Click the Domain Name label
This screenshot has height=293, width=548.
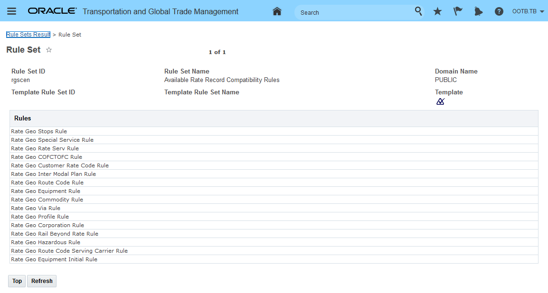[456, 71]
